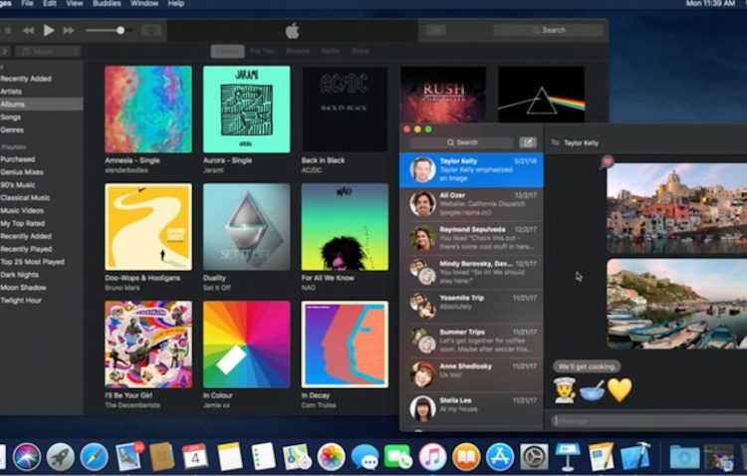Screen dimensions: 747x476
Task: Click the message text input field
Action: [x=649, y=421]
